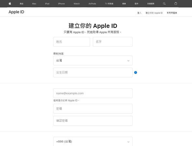192x146 pixels.
Task: Focus the name@example.com email field
Action: 93,93
